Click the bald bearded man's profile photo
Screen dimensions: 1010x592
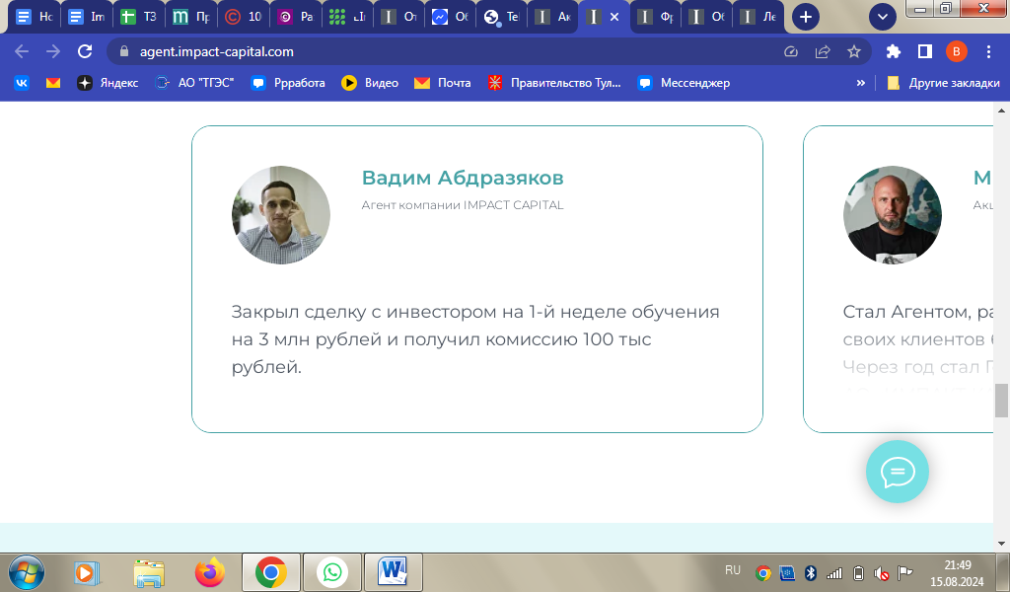[892, 215]
